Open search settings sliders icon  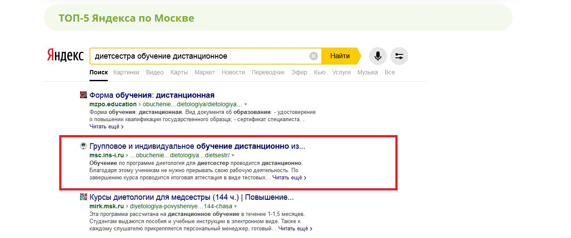coord(399,56)
